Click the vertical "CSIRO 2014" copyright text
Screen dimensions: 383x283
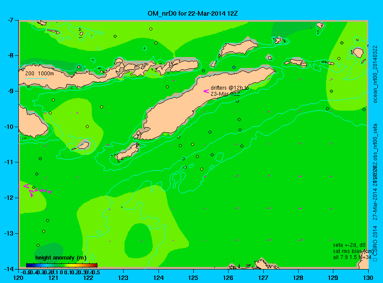click(375, 241)
